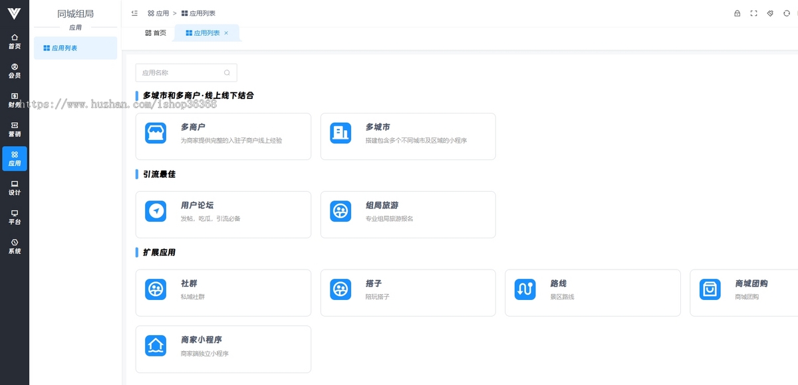Open the 多城市 app title
This screenshot has width=798, height=385.
click(x=378, y=127)
